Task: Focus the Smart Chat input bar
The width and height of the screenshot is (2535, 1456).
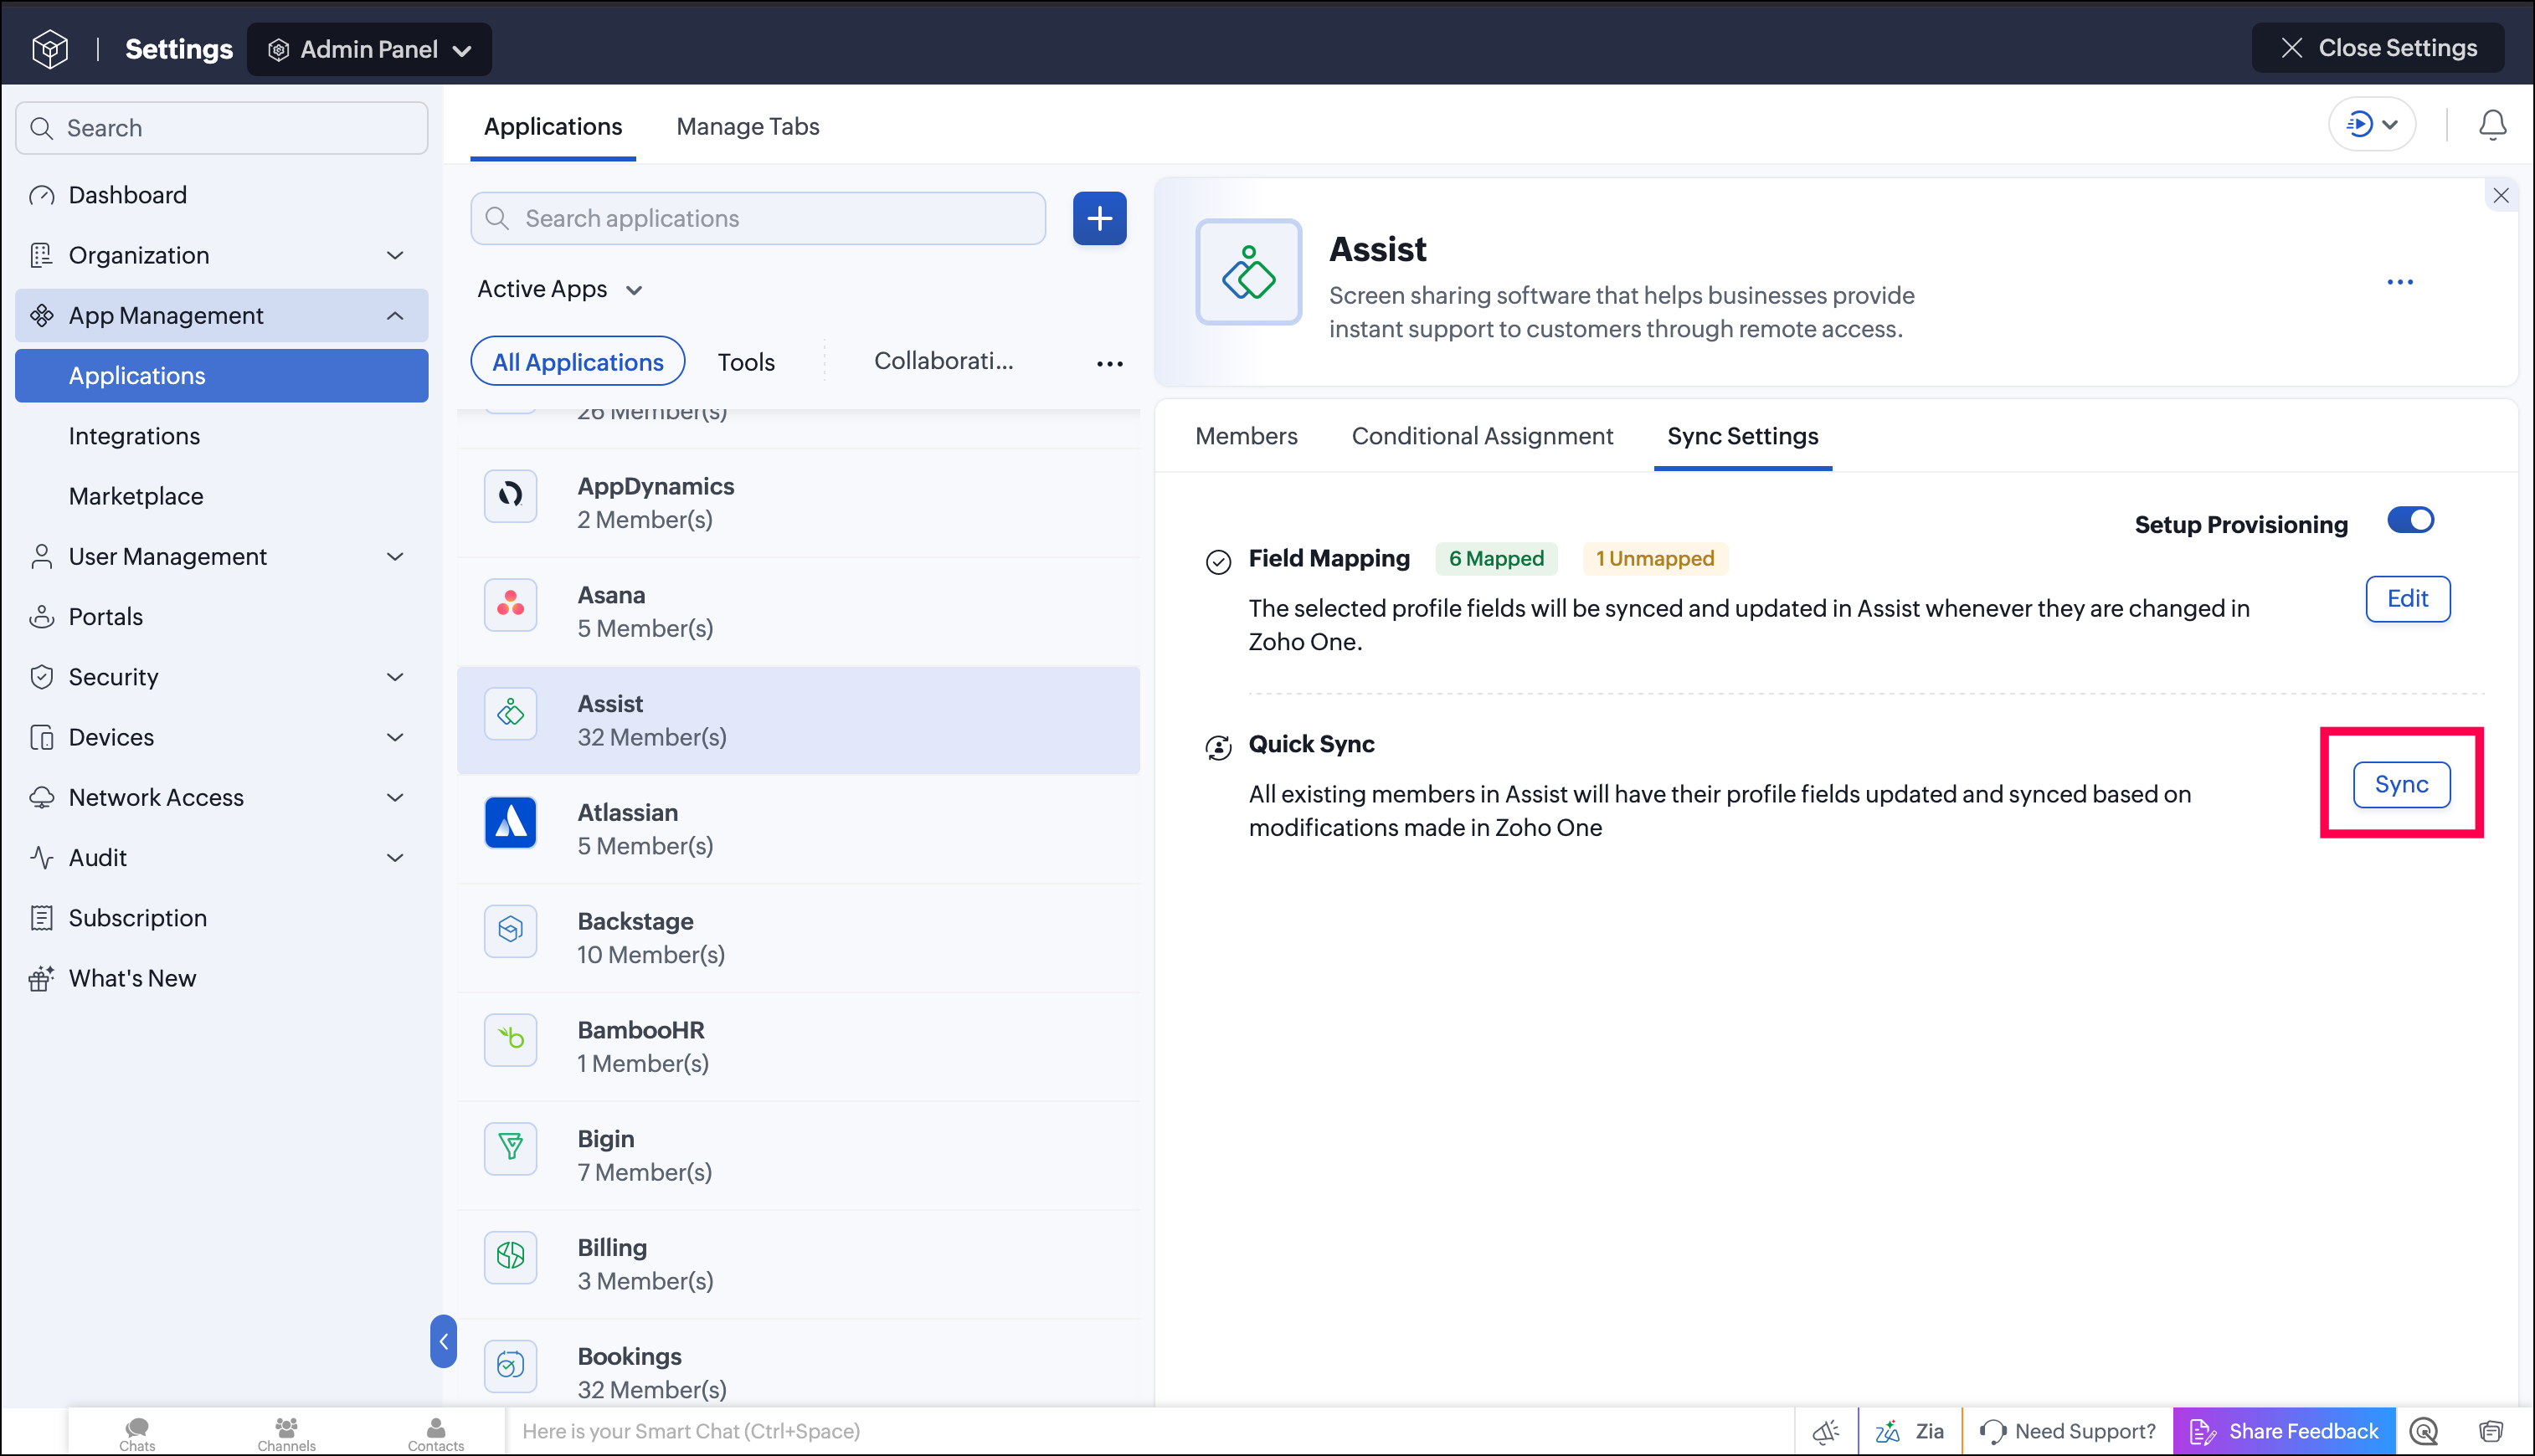Action: (1149, 1432)
